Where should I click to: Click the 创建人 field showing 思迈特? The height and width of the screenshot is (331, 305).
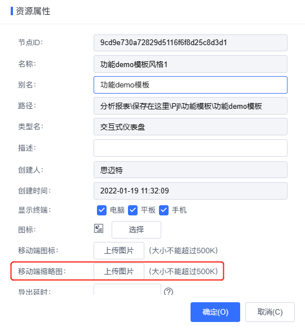click(x=191, y=170)
